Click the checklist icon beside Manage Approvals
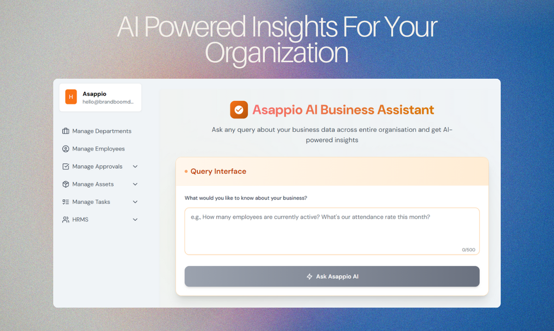 coord(66,166)
